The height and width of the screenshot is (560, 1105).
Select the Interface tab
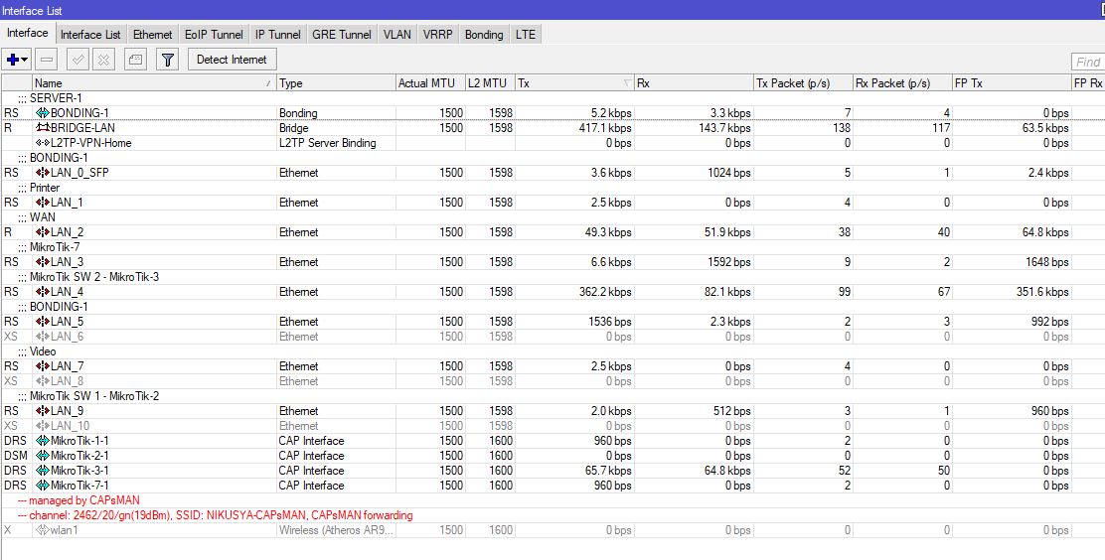[x=28, y=33]
